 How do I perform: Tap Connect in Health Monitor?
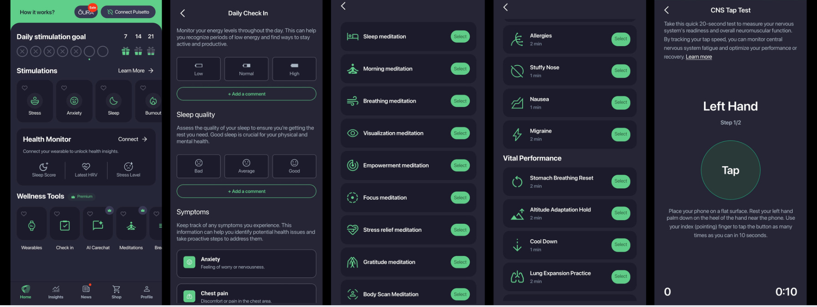click(133, 139)
